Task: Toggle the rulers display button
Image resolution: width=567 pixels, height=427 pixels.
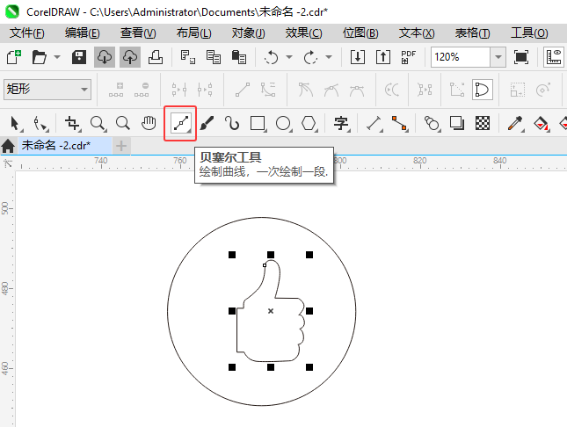Action: 554,57
